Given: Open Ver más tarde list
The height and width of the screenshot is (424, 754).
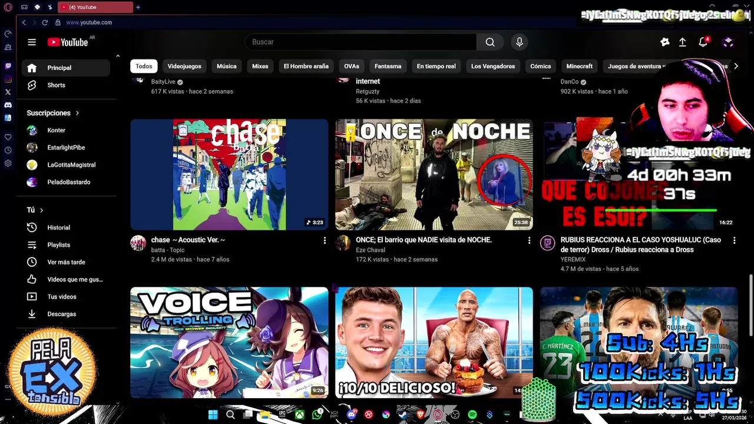Looking at the screenshot, I should click(65, 262).
